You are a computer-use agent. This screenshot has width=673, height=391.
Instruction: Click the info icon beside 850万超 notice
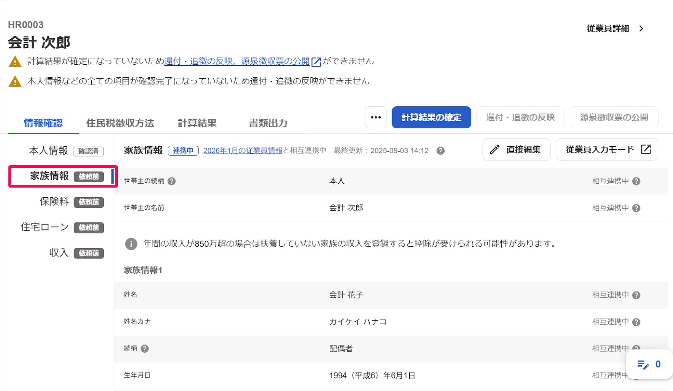tap(131, 244)
